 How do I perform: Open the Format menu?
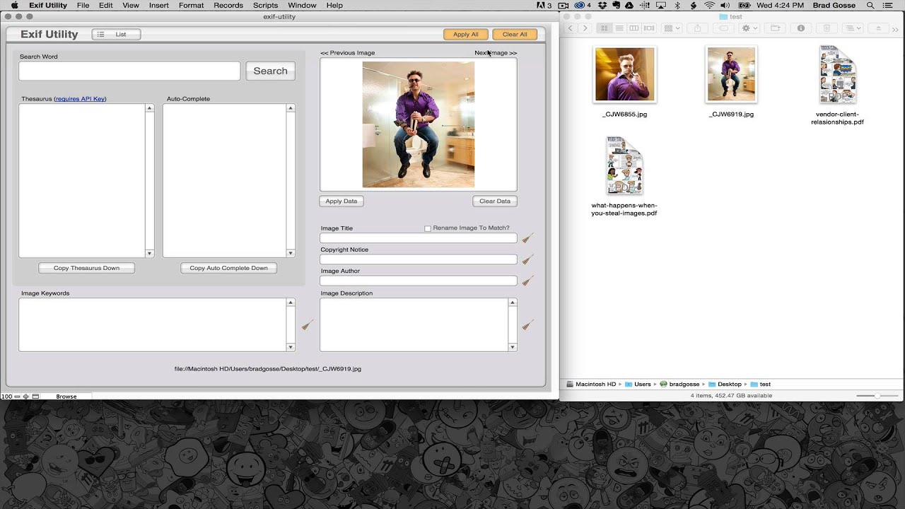pos(191,5)
